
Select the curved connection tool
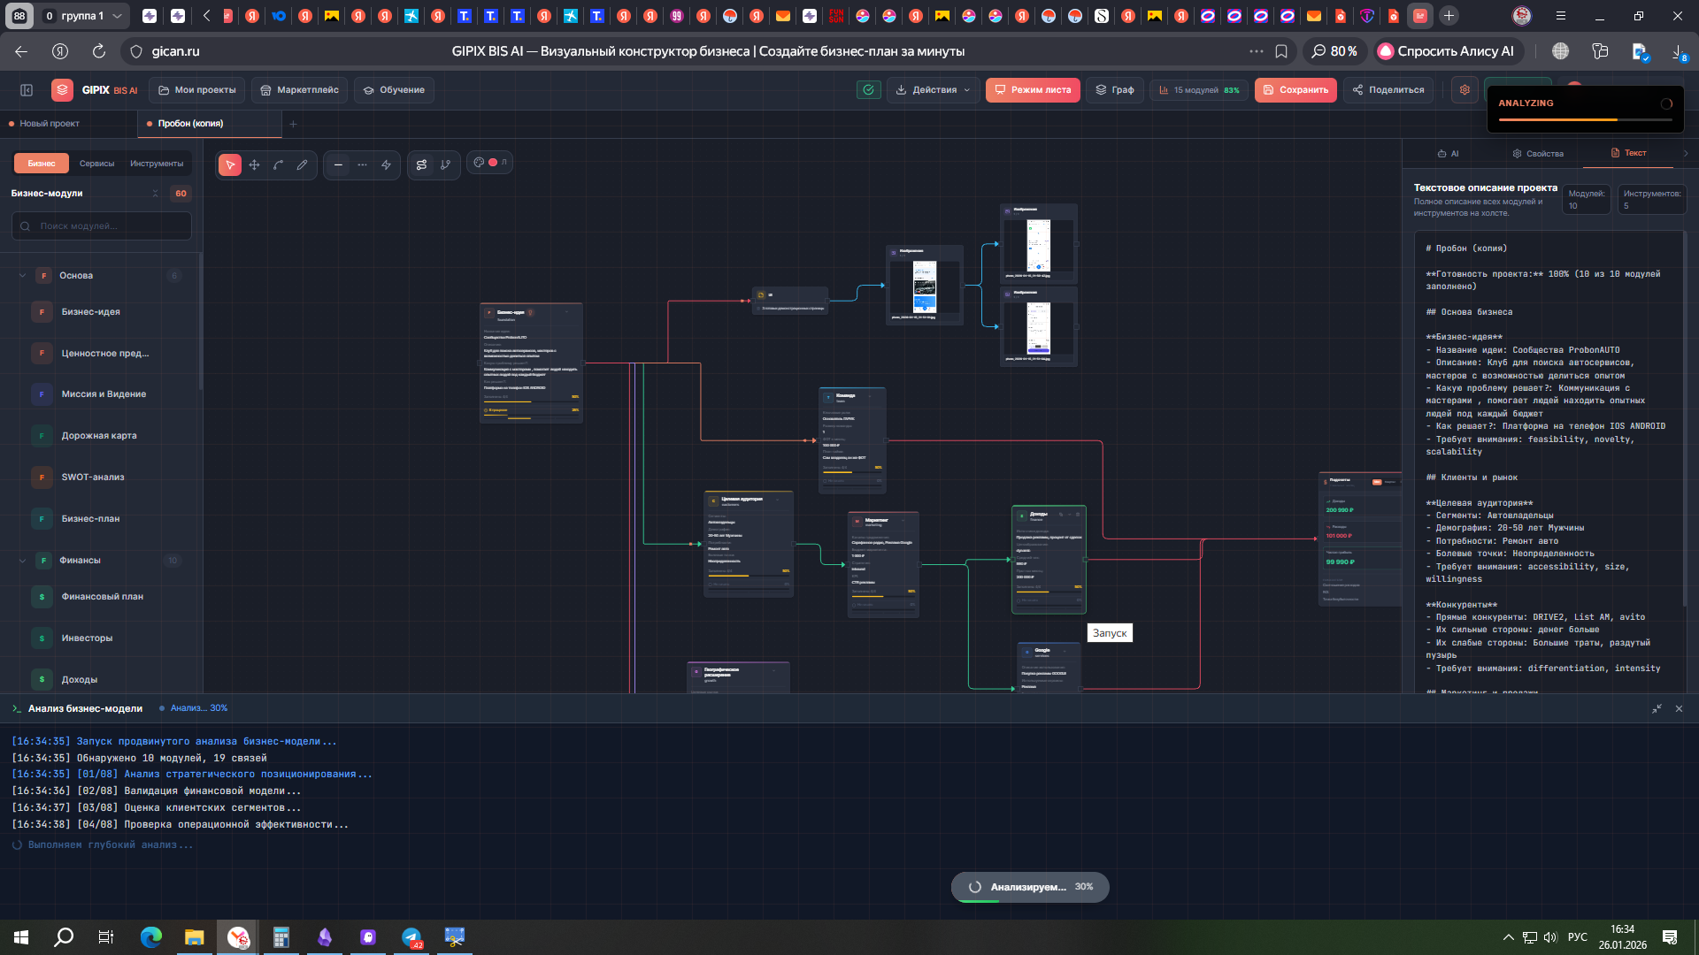pyautogui.click(x=278, y=164)
